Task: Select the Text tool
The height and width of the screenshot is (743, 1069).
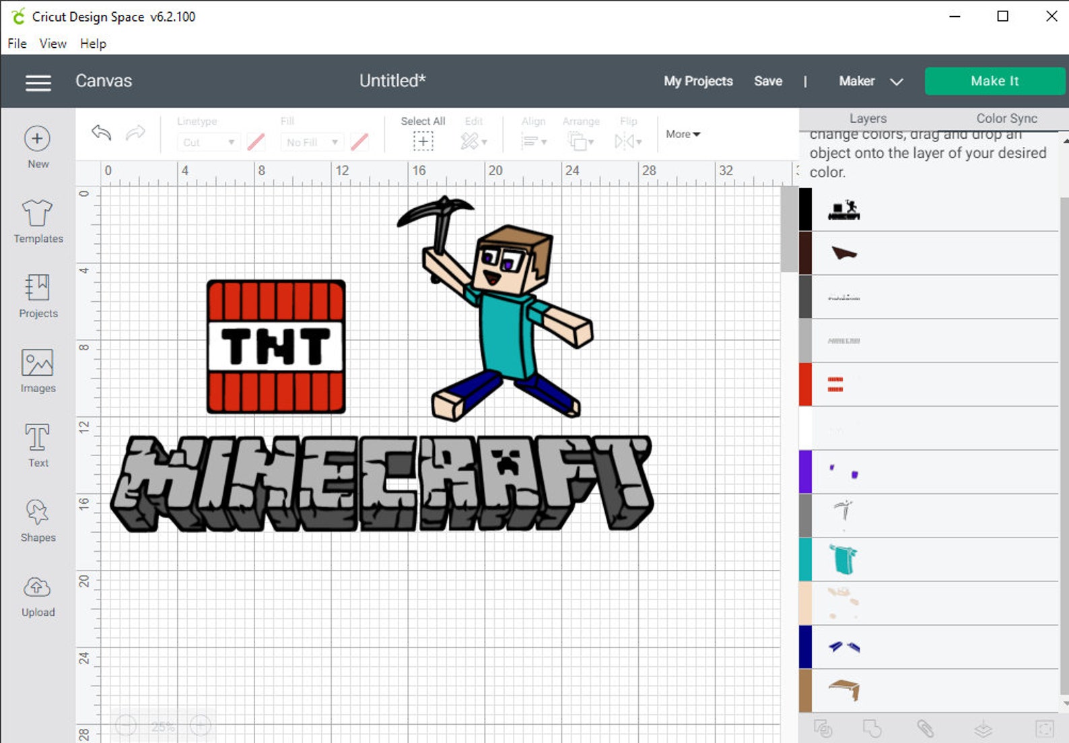Action: (38, 437)
